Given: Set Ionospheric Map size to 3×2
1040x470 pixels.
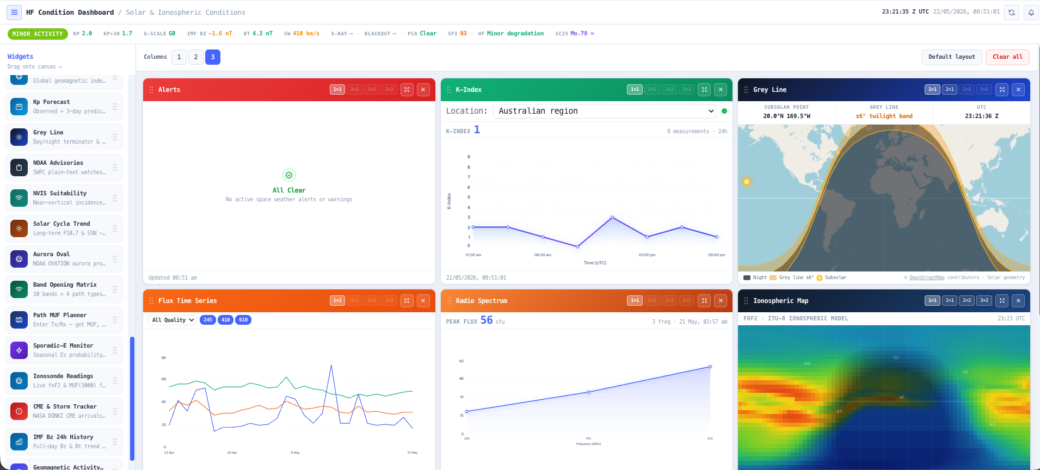Looking at the screenshot, I should (984, 300).
